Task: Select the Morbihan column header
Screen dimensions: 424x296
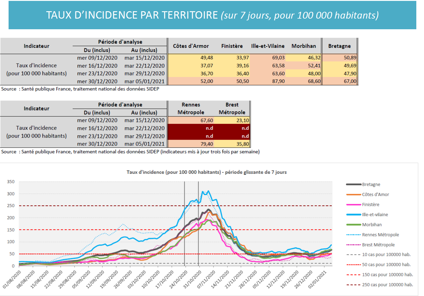Action: [x=304, y=46]
